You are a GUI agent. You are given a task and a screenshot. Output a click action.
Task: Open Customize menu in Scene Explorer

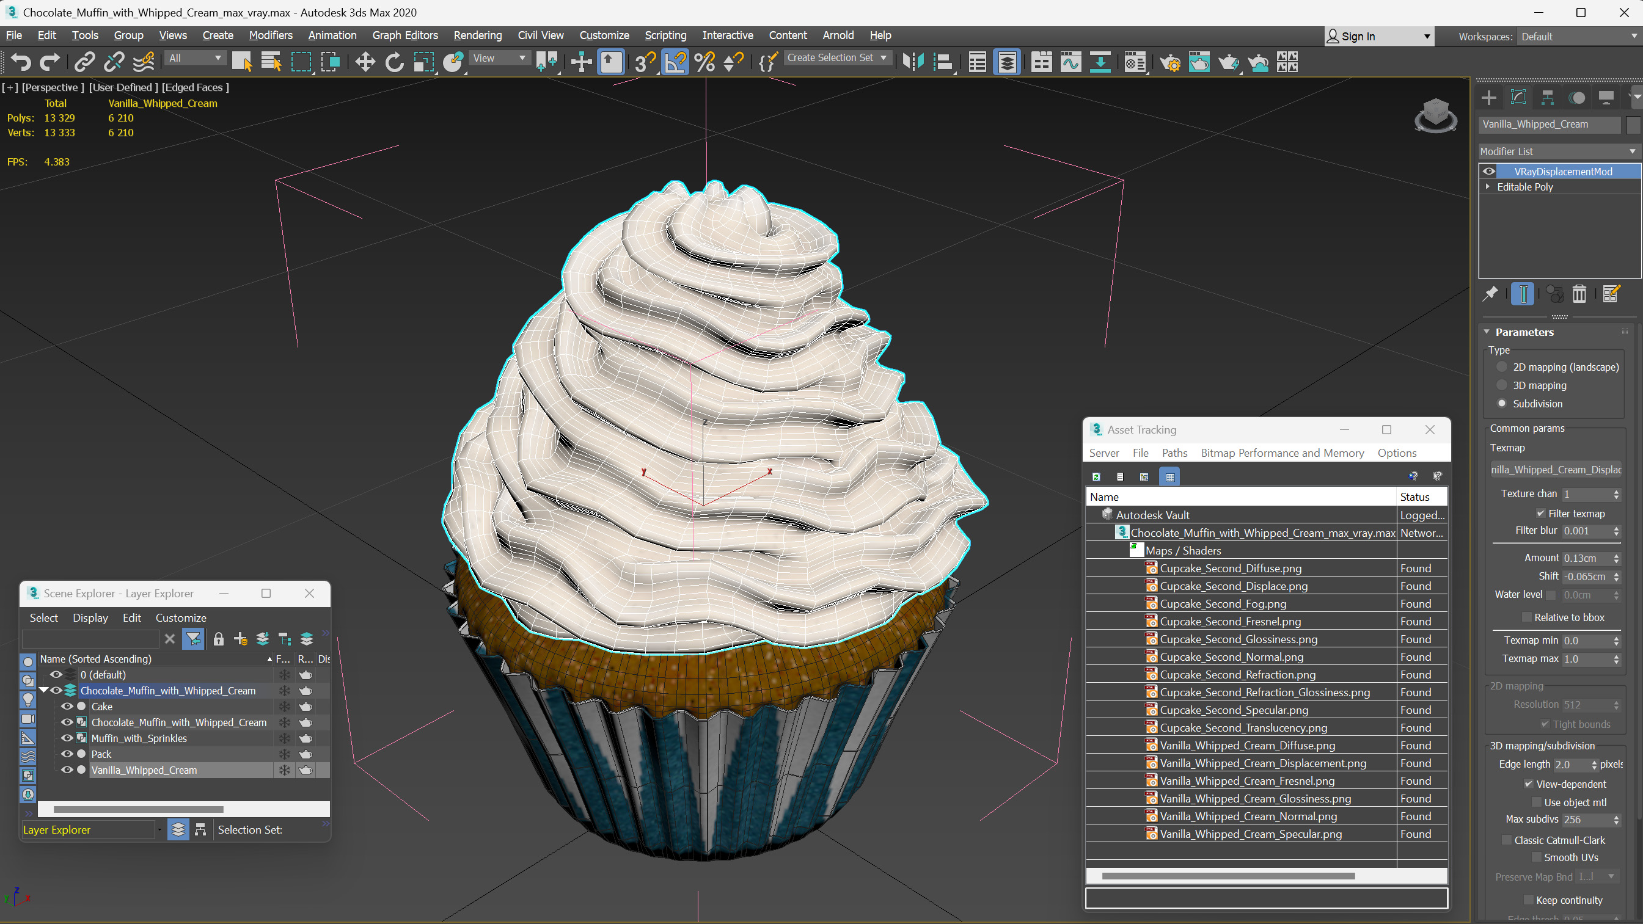pyautogui.click(x=181, y=618)
